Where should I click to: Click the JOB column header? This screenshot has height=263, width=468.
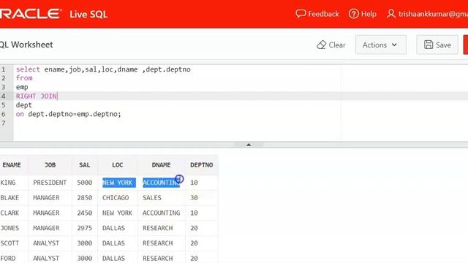tap(50, 165)
